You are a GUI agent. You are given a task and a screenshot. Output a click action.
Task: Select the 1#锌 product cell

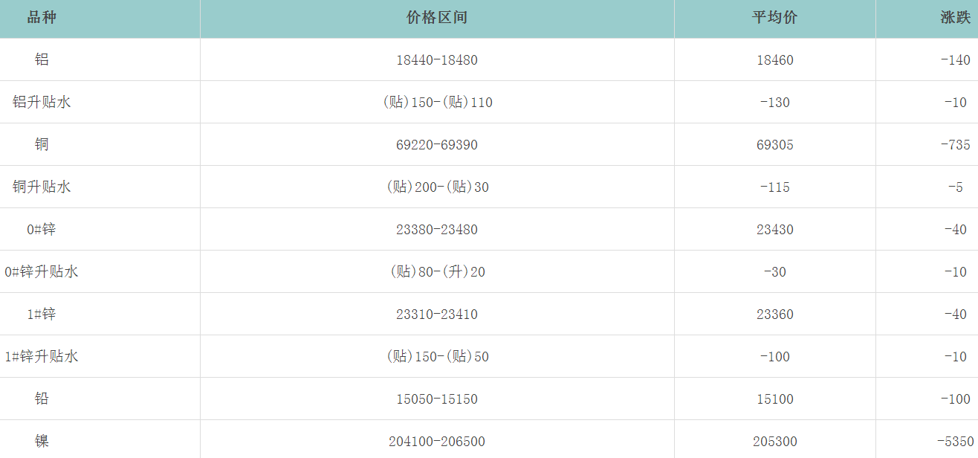click(x=42, y=314)
